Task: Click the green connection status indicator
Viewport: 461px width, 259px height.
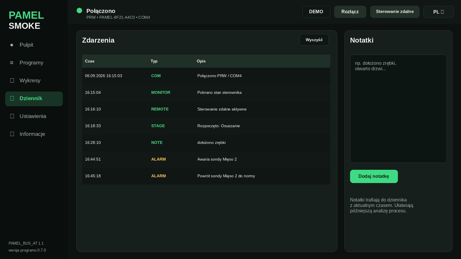Action: coord(79,11)
